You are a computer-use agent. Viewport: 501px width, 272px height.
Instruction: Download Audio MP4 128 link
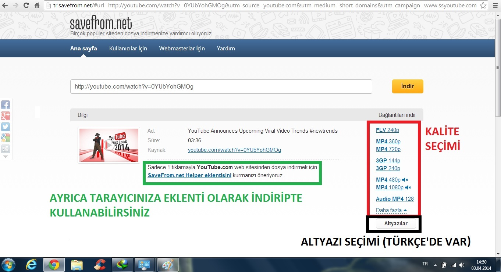pyautogui.click(x=395, y=199)
